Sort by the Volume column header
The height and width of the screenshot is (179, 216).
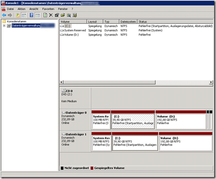(x=73, y=22)
